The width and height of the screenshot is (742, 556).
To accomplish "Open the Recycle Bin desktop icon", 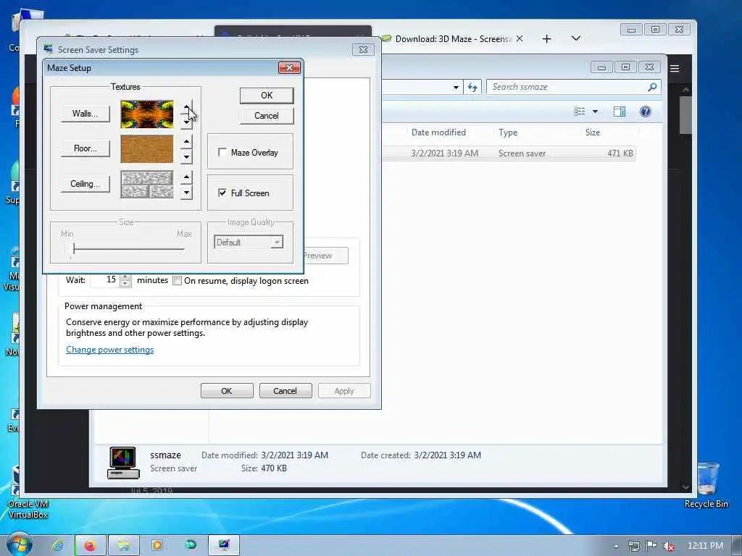I will (x=707, y=486).
